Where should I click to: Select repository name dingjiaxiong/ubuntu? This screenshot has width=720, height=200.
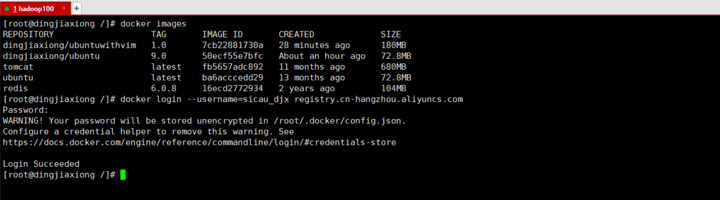coord(51,56)
